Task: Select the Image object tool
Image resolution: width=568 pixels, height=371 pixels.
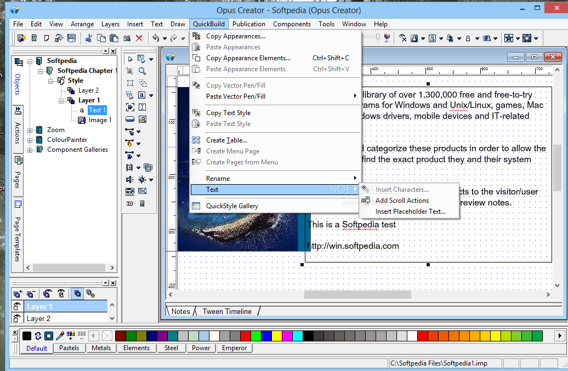Action: 143,119
